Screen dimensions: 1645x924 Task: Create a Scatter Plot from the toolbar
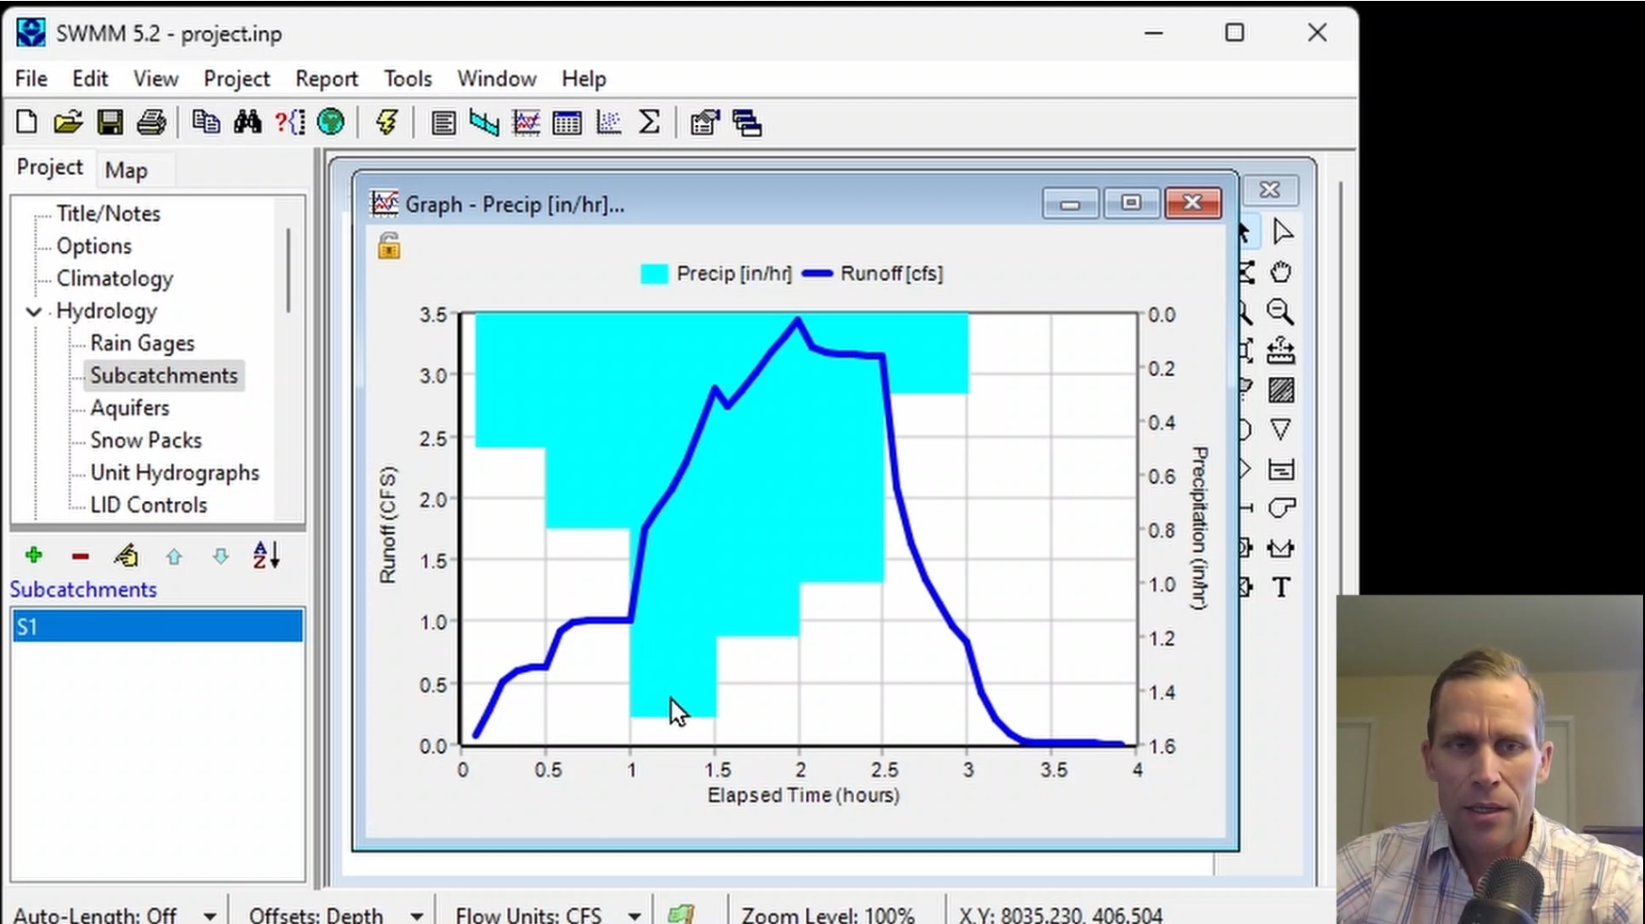(609, 123)
